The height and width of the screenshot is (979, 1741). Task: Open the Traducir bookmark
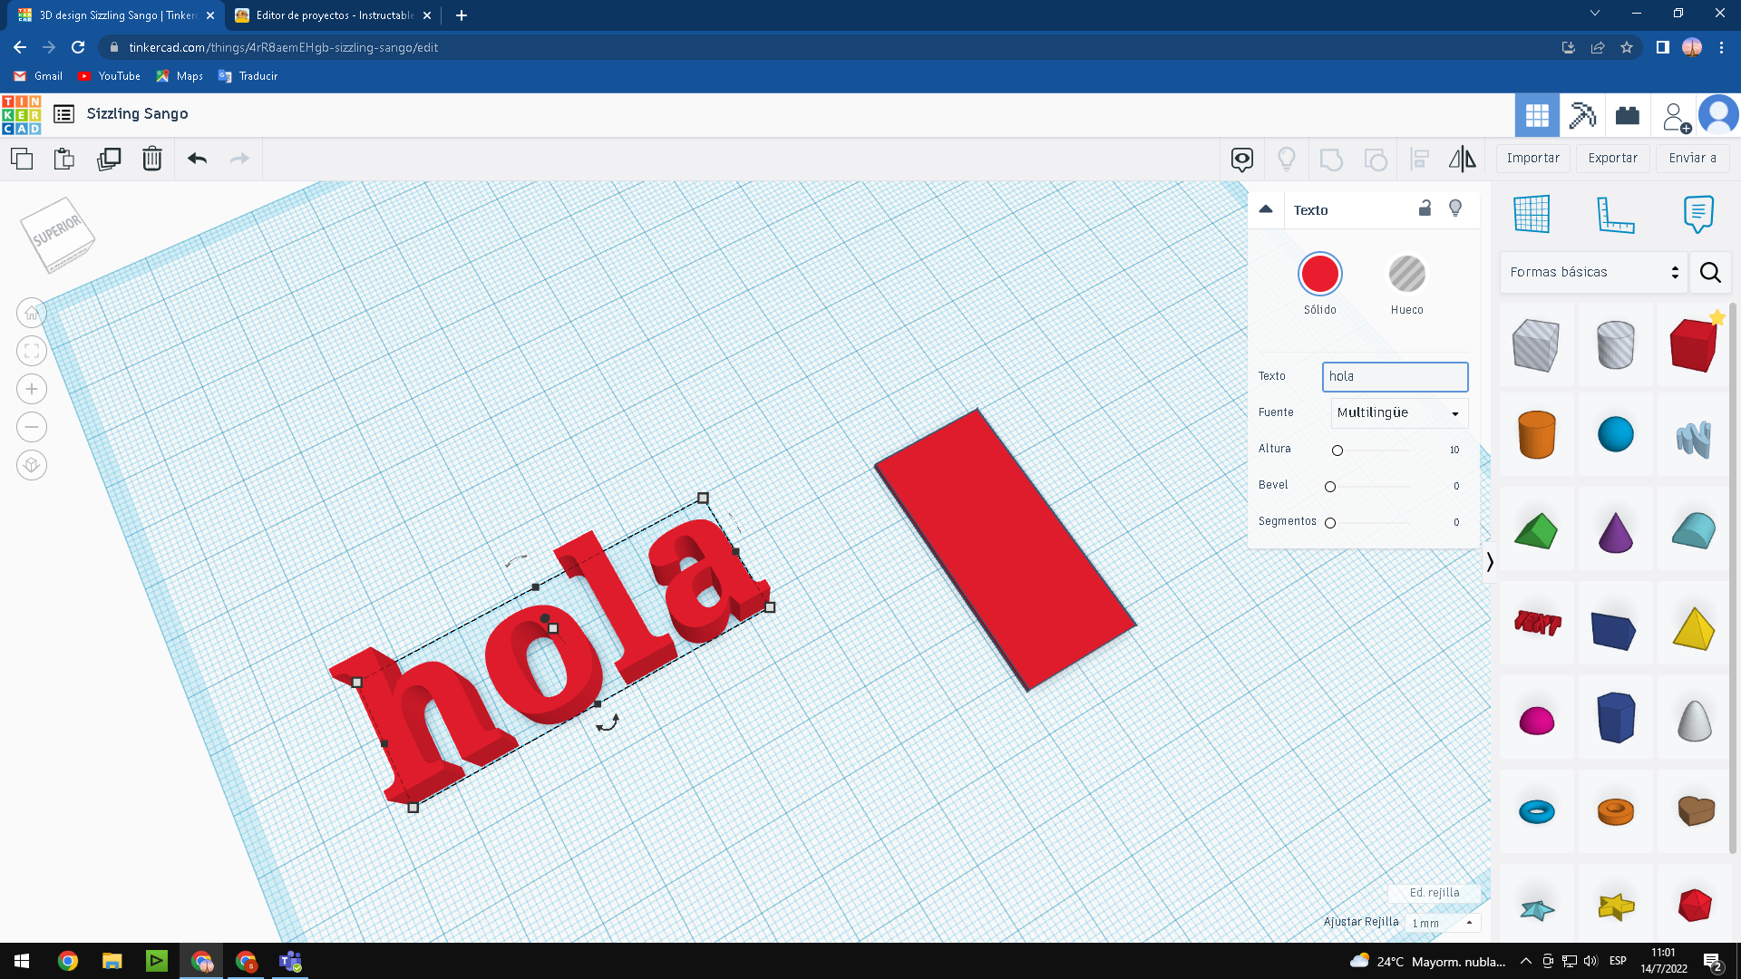248,76
